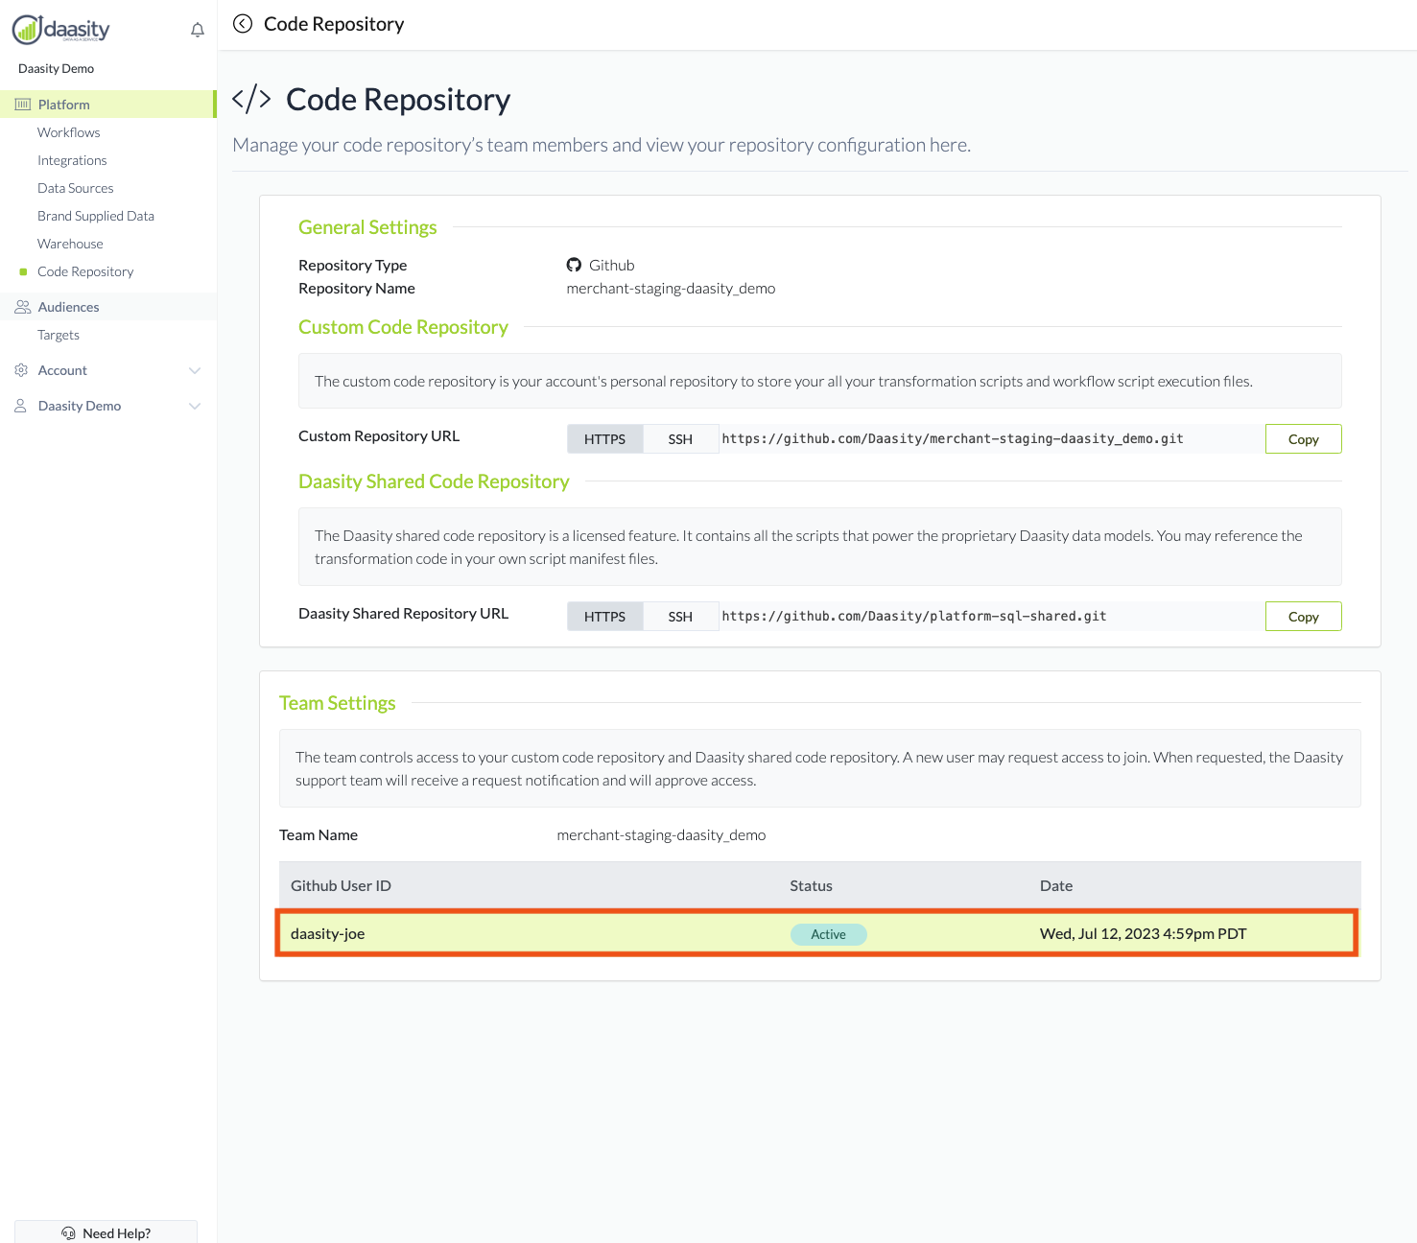Select HTTPS for Custom Repository URL
The width and height of the screenshot is (1417, 1243).
point(604,439)
